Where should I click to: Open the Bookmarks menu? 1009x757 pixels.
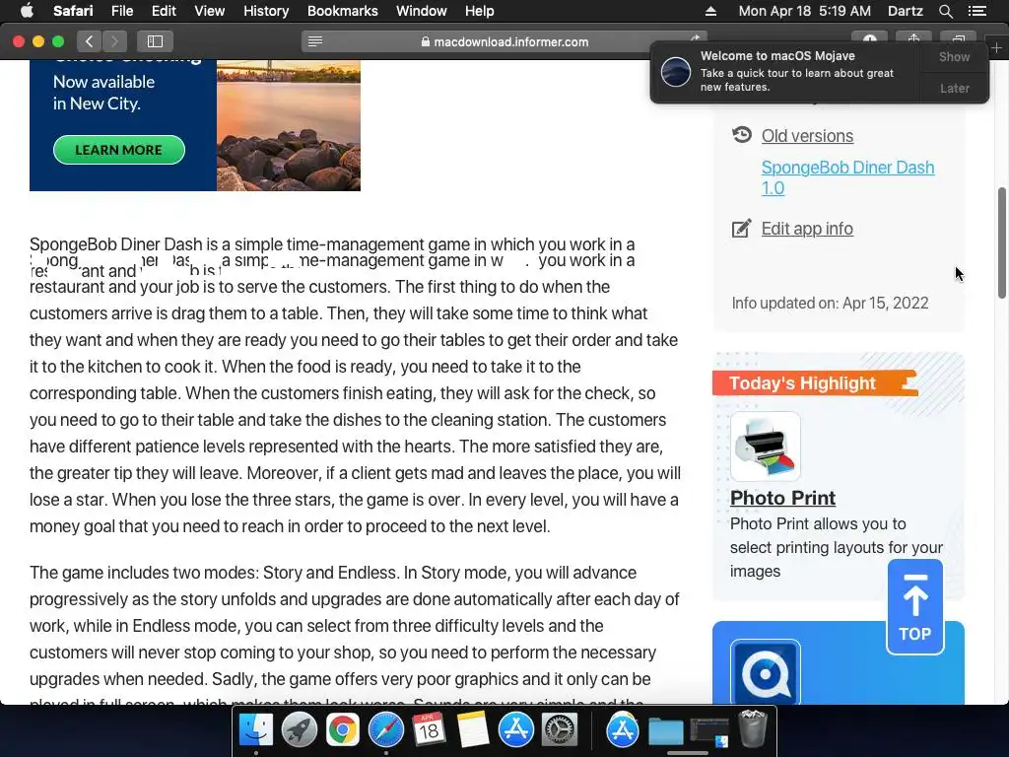(x=342, y=11)
